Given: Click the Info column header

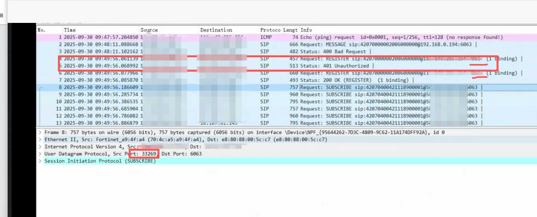Looking at the screenshot, I should tap(306, 30).
